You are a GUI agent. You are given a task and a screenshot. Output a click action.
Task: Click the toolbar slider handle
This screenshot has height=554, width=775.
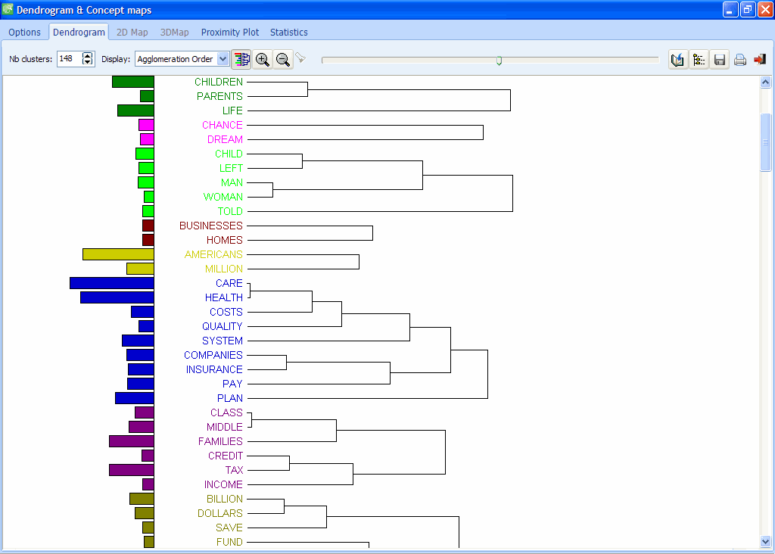click(x=499, y=60)
